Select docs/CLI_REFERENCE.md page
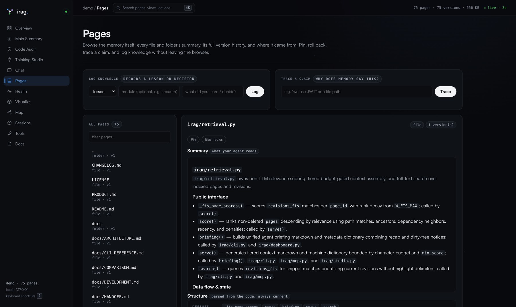The width and height of the screenshot is (516, 307). 130,255
